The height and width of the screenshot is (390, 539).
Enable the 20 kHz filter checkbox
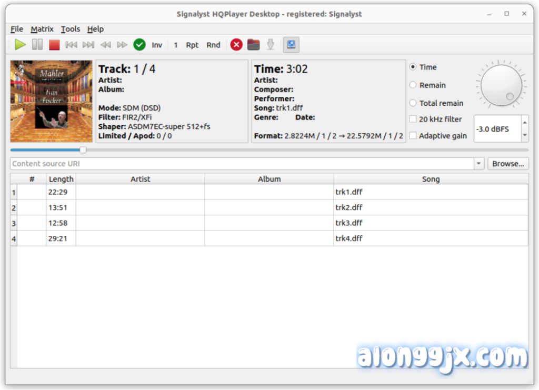(x=414, y=119)
